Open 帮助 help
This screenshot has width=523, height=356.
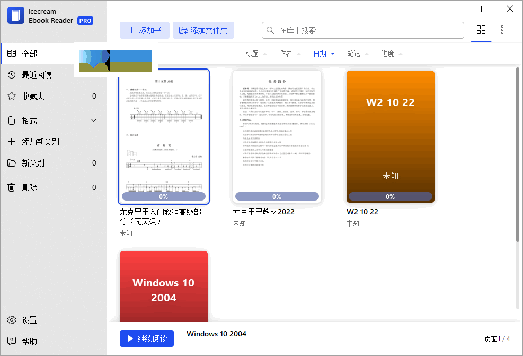tap(22, 341)
